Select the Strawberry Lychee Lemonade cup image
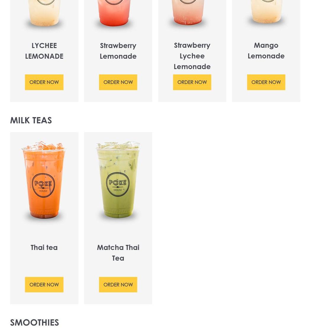The image size is (311, 330). (x=188, y=13)
